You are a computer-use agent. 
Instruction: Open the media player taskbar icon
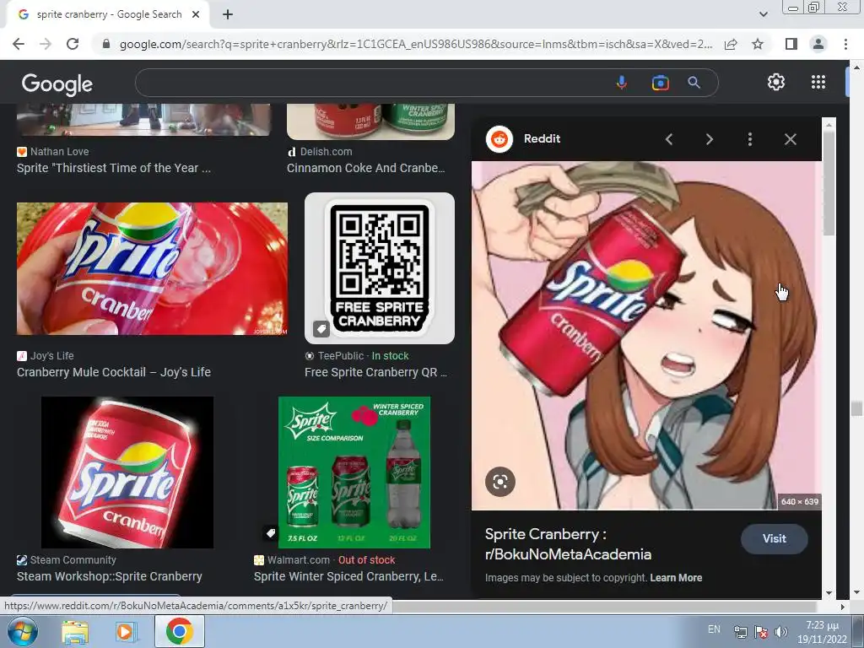click(126, 632)
